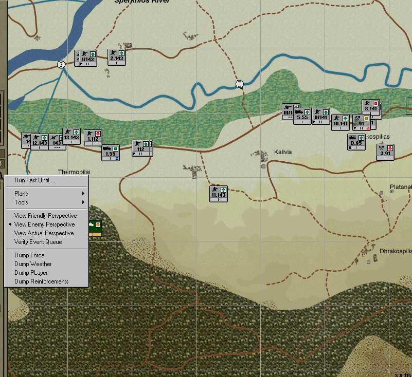Select the green enemy unit counter
Image resolution: width=412 pixels, height=377 pixels.
pyautogui.click(x=95, y=228)
